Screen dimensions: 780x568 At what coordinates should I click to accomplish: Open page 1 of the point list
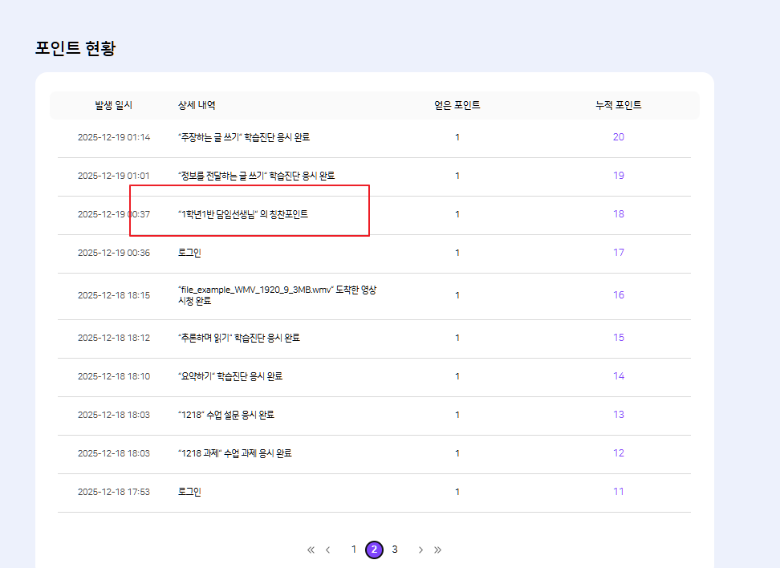point(354,550)
